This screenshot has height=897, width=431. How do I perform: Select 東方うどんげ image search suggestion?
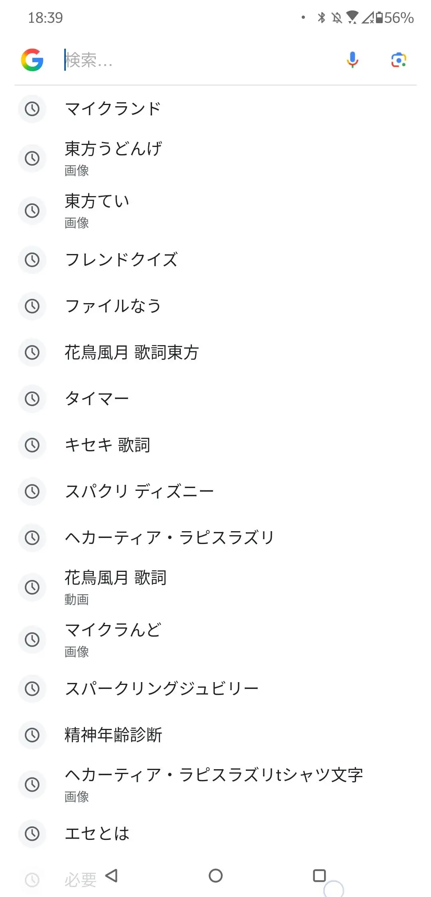(215, 159)
